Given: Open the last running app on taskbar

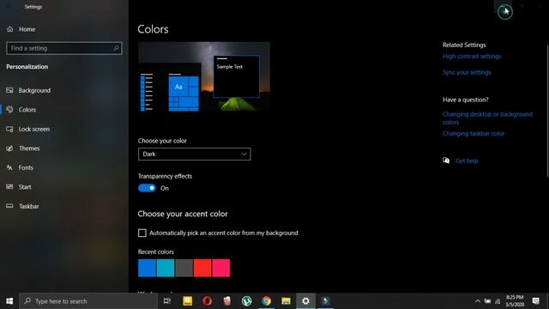Looking at the screenshot, I should coord(326,301).
